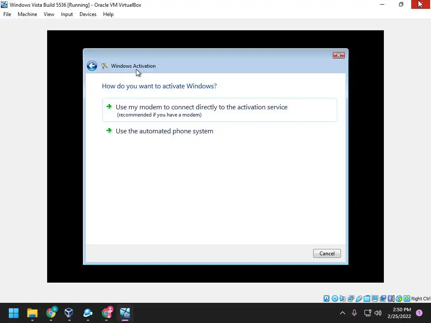
Task: Click the Cancel button
Action: tap(327, 253)
